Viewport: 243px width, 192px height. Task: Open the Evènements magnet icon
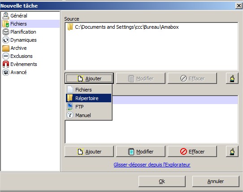pyautogui.click(x=6, y=64)
